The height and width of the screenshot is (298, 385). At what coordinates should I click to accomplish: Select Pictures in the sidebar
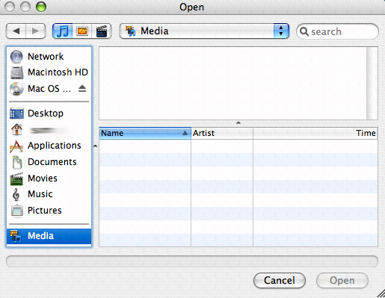tap(49, 211)
